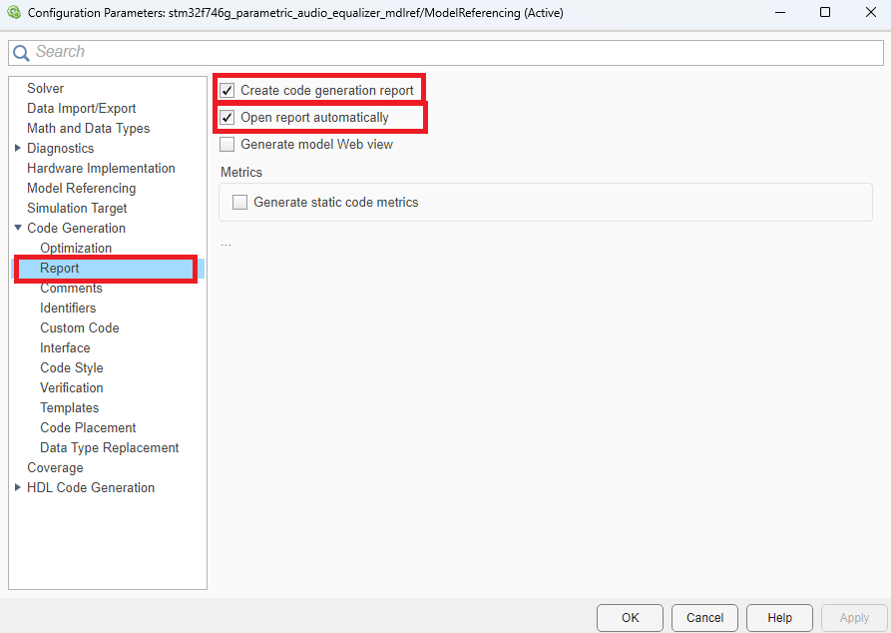
Task: Click the Help button
Action: coord(779,617)
